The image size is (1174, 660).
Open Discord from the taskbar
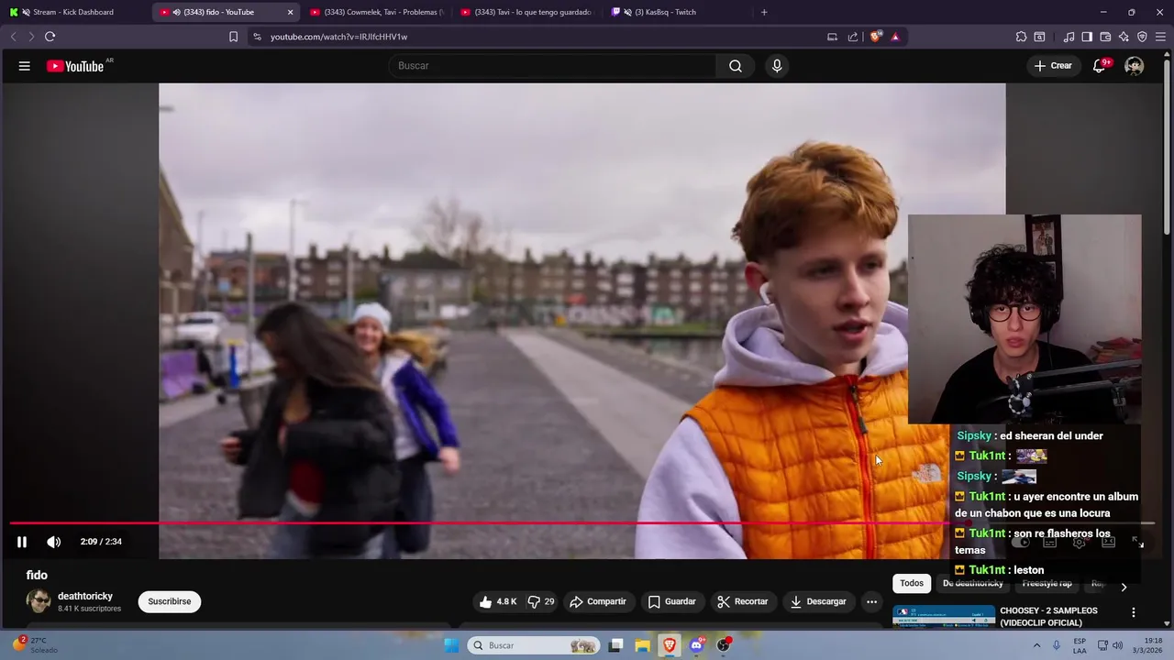click(x=696, y=645)
